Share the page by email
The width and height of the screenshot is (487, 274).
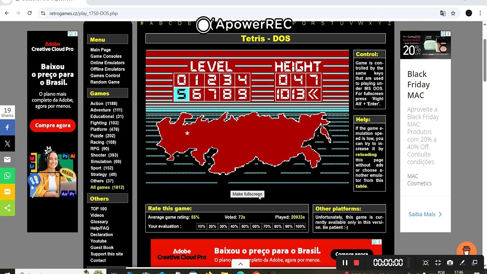pos(7,160)
